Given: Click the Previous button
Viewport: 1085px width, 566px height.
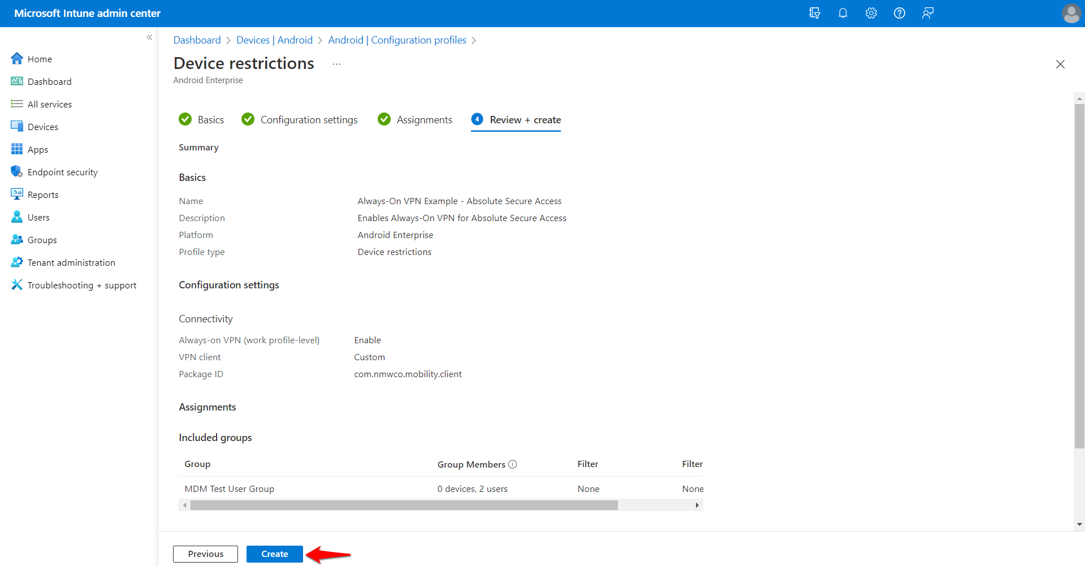Looking at the screenshot, I should tap(205, 554).
